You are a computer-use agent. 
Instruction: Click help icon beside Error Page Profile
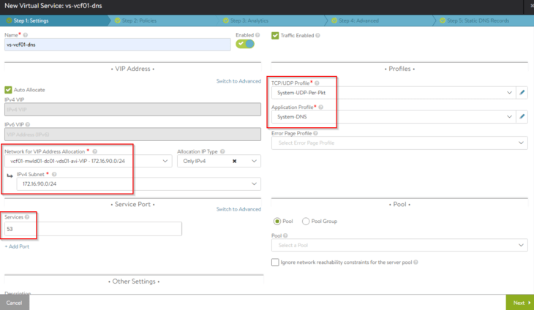coord(315,133)
